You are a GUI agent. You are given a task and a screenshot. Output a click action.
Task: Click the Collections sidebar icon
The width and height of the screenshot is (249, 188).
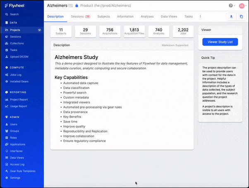pyautogui.click(x=7, y=43)
